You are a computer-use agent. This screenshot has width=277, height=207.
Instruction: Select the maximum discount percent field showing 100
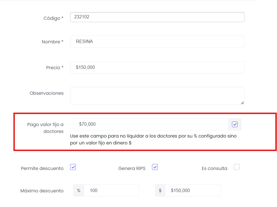111,190
